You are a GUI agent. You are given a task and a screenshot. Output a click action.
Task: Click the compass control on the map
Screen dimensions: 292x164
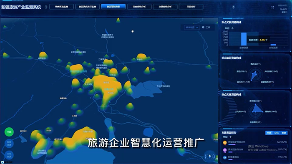click(210, 156)
